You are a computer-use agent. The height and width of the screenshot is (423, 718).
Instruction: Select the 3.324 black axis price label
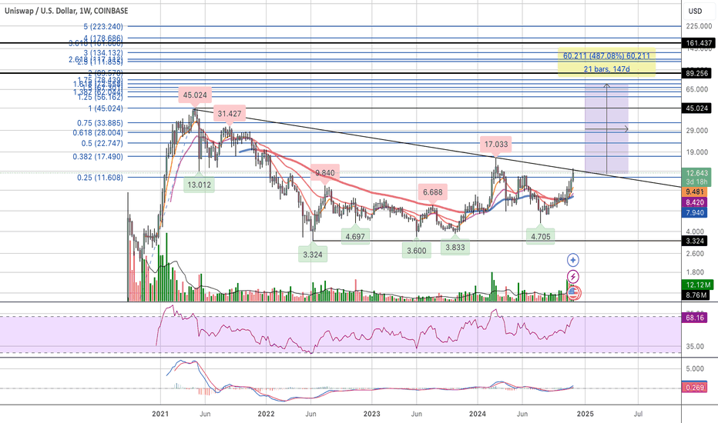pos(695,241)
